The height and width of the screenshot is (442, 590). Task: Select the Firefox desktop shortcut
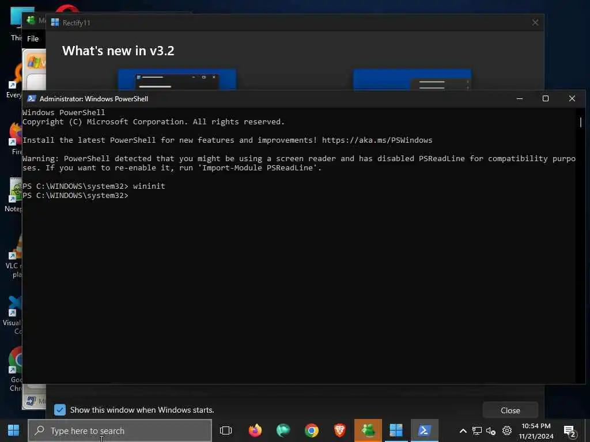(x=16, y=138)
